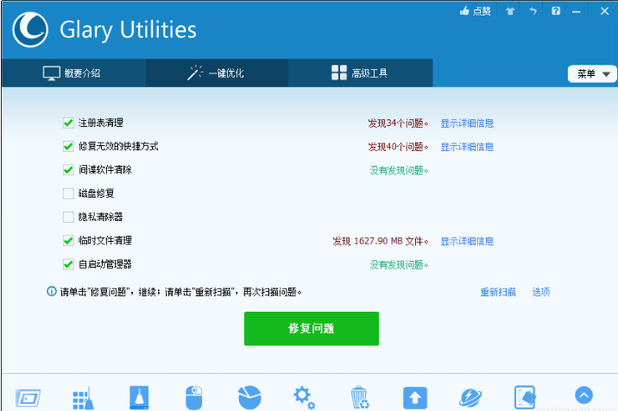618x411 pixels.
Task: Open the pie chart disk analysis dock icon
Action: (249, 397)
